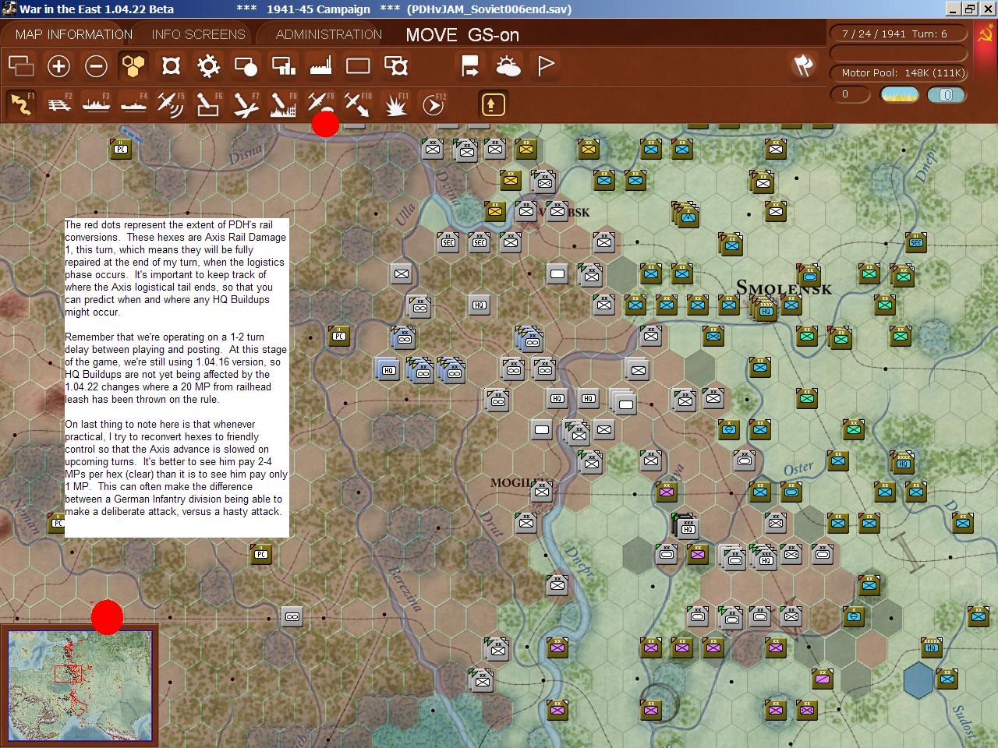Image resolution: width=998 pixels, height=748 pixels.
Task: Select F10 Air Transfer mode
Action: 358,104
